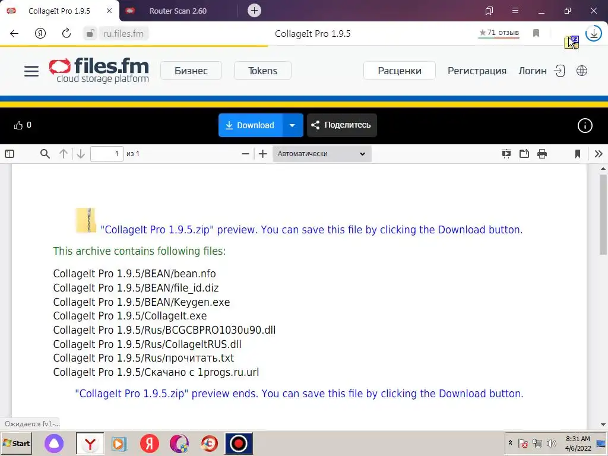The image size is (608, 456).
Task: Open the language globe icon
Action: click(582, 71)
